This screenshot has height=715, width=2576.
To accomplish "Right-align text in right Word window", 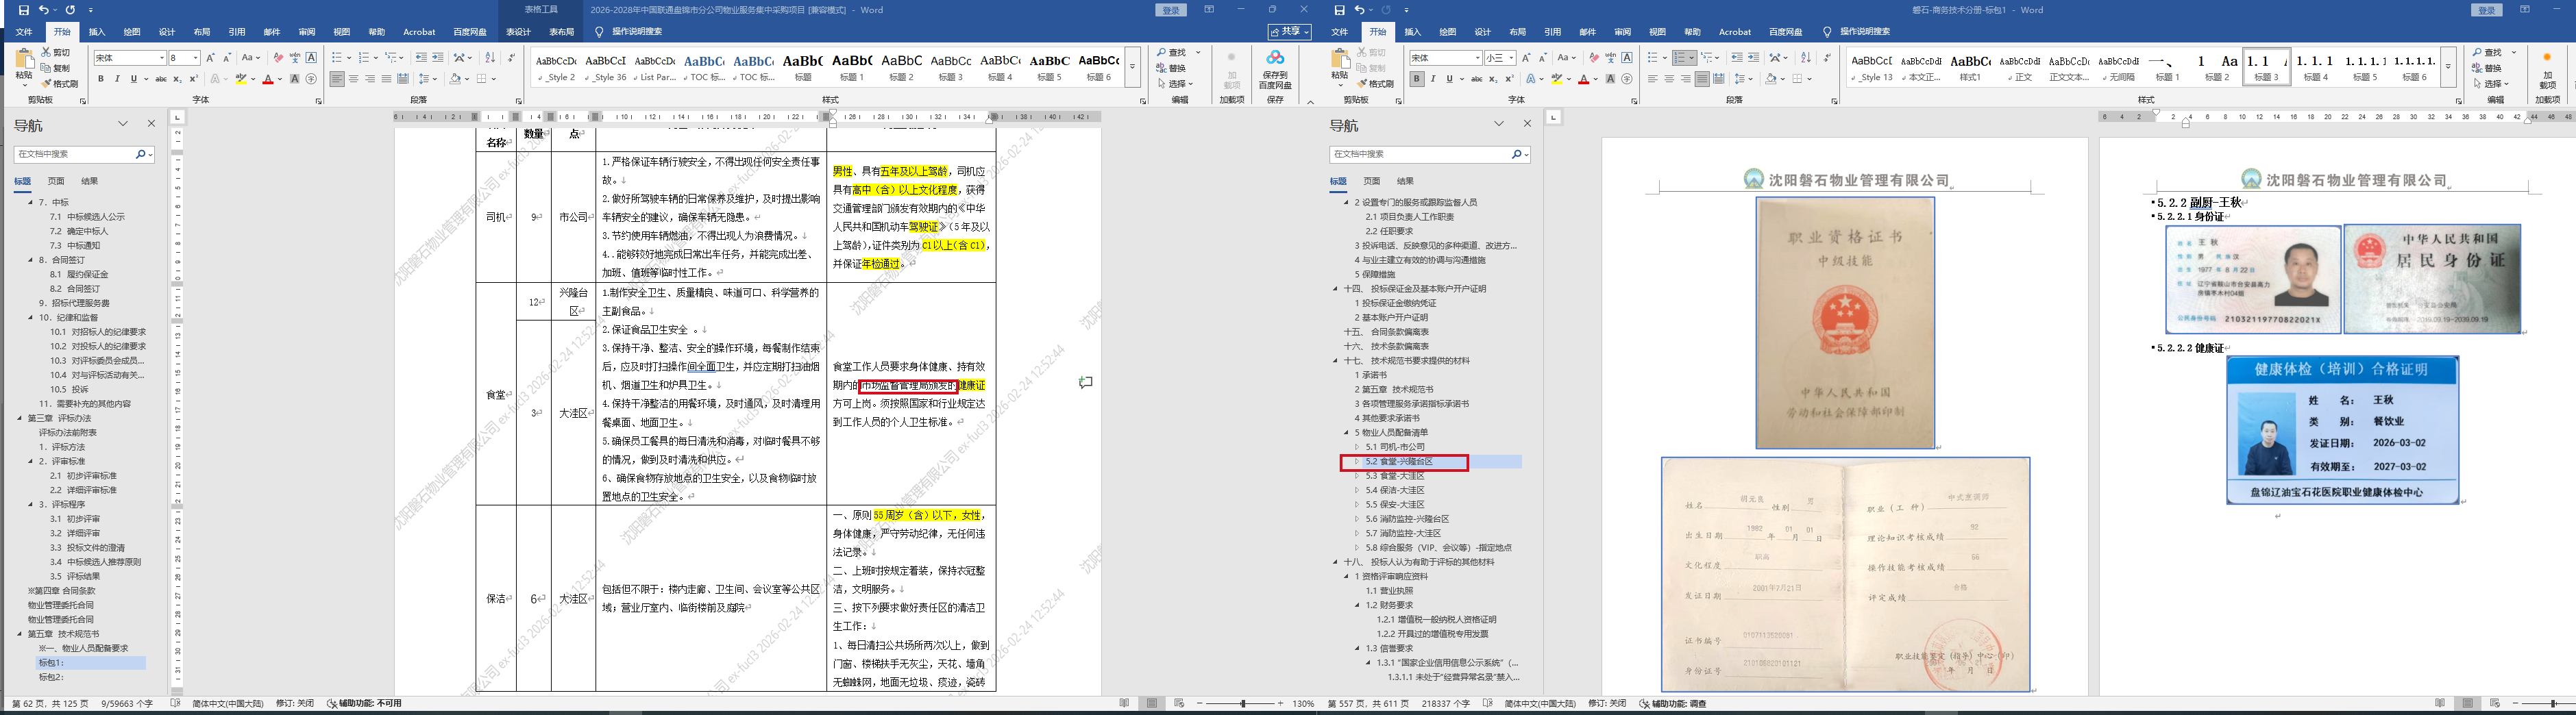I will click(x=1686, y=79).
